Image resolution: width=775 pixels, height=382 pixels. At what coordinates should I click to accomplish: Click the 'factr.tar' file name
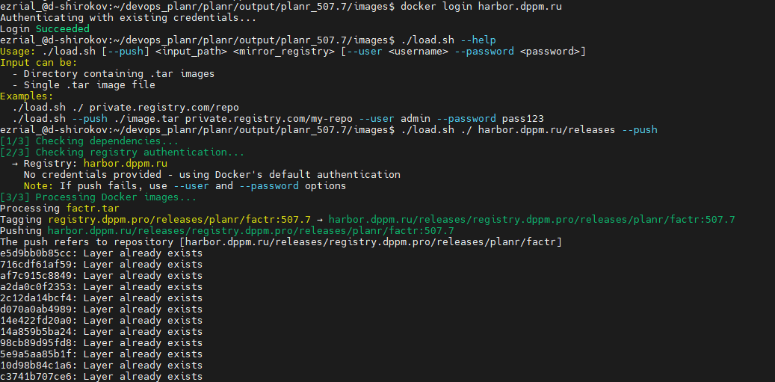click(x=93, y=208)
